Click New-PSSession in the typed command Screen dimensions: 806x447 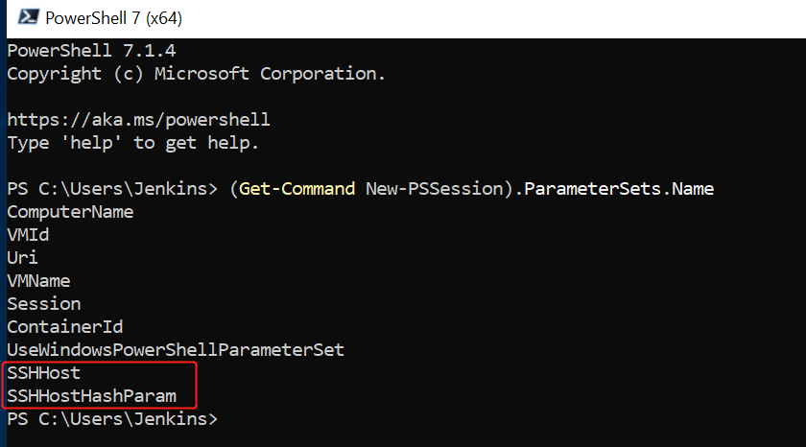(x=432, y=189)
